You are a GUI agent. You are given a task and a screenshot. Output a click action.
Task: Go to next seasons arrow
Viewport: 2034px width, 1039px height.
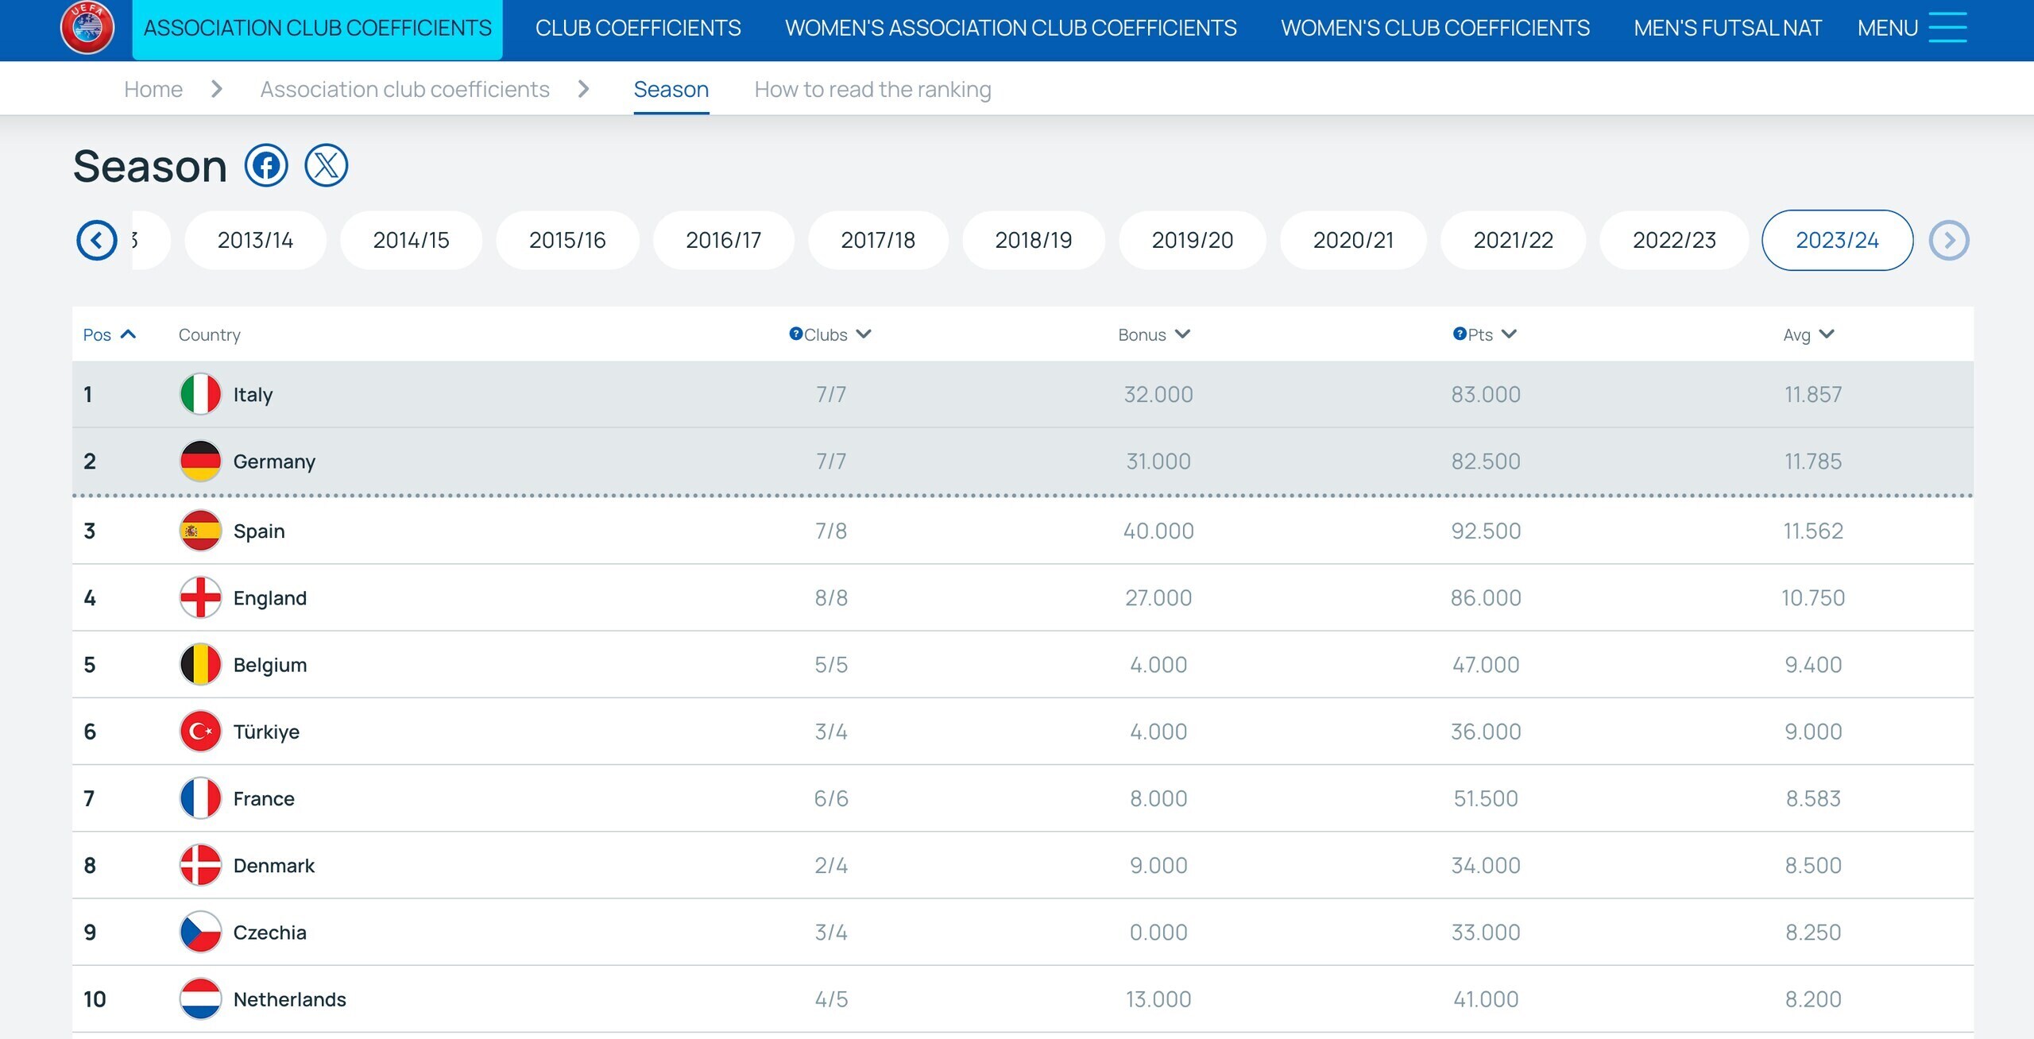tap(1949, 240)
